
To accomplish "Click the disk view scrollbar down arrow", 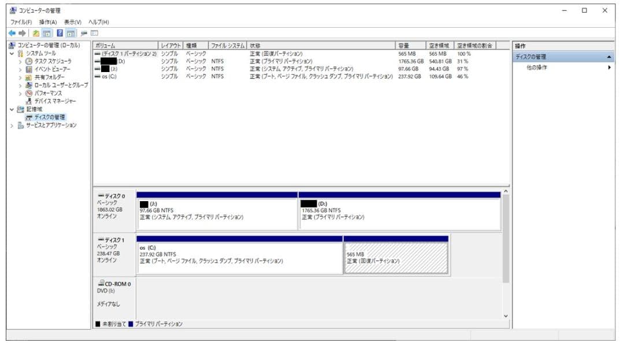I will (x=506, y=316).
